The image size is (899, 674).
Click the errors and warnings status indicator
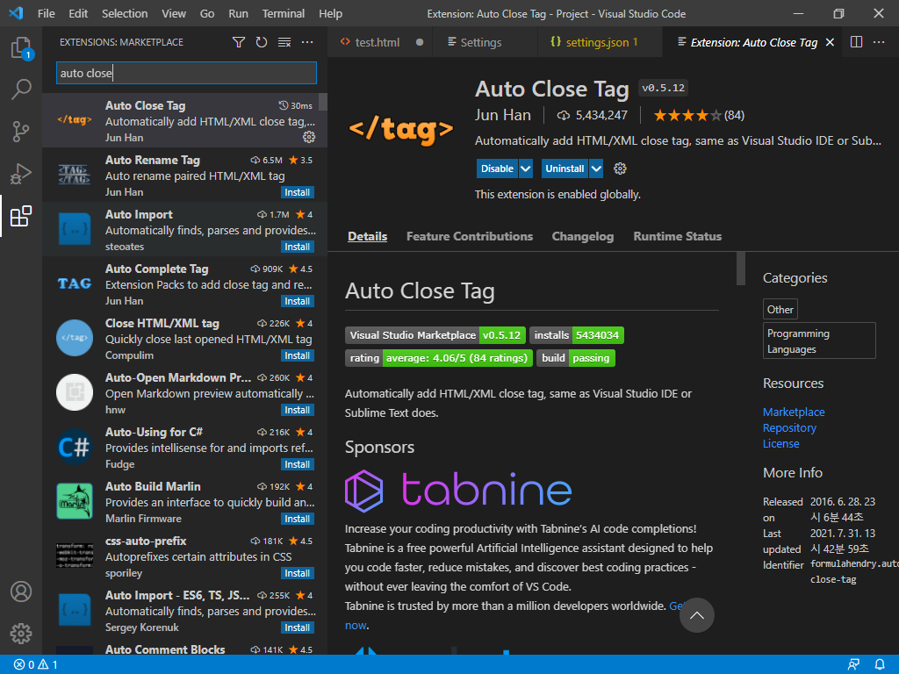pos(35,665)
